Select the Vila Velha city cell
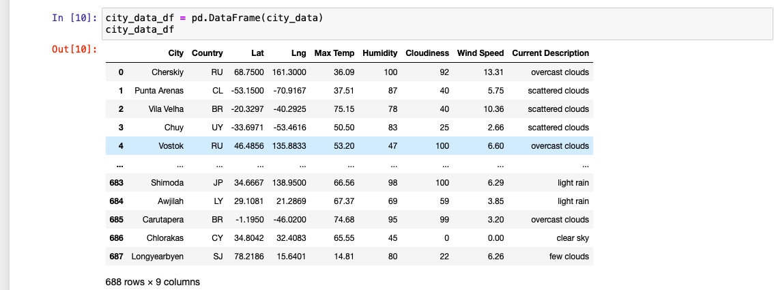This screenshot has width=774, height=290. point(166,109)
